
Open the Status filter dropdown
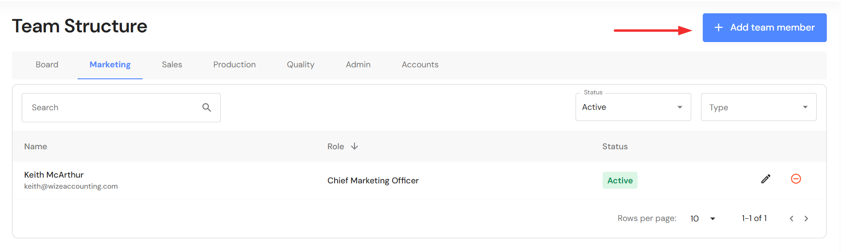tap(633, 107)
